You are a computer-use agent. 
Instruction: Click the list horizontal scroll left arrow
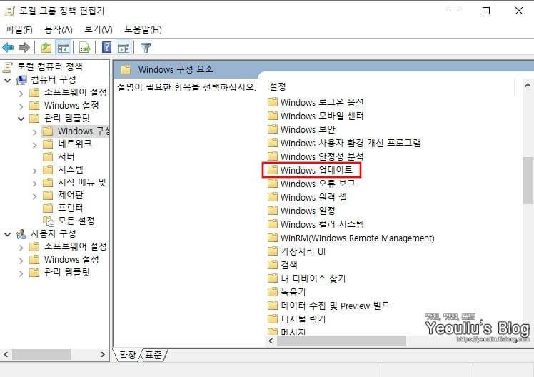271,341
